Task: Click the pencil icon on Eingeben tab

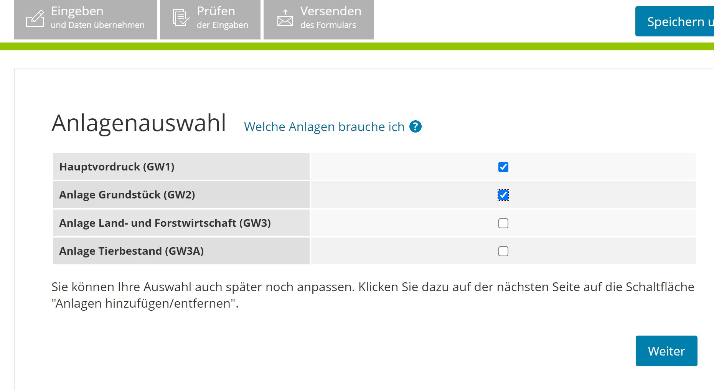Action: [x=35, y=18]
